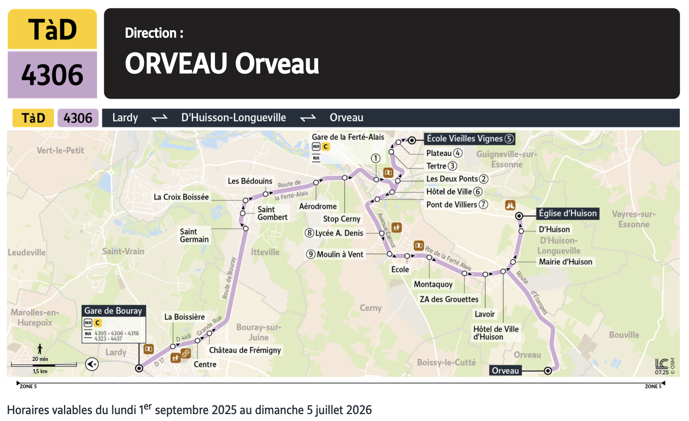Click D'Huisson-Longueville in the route bar
This screenshot has height=421, width=689.
[234, 117]
